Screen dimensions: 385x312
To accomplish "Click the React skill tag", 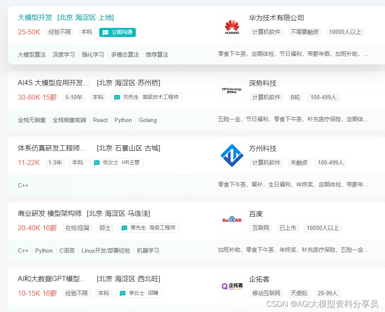I will coord(100,120).
